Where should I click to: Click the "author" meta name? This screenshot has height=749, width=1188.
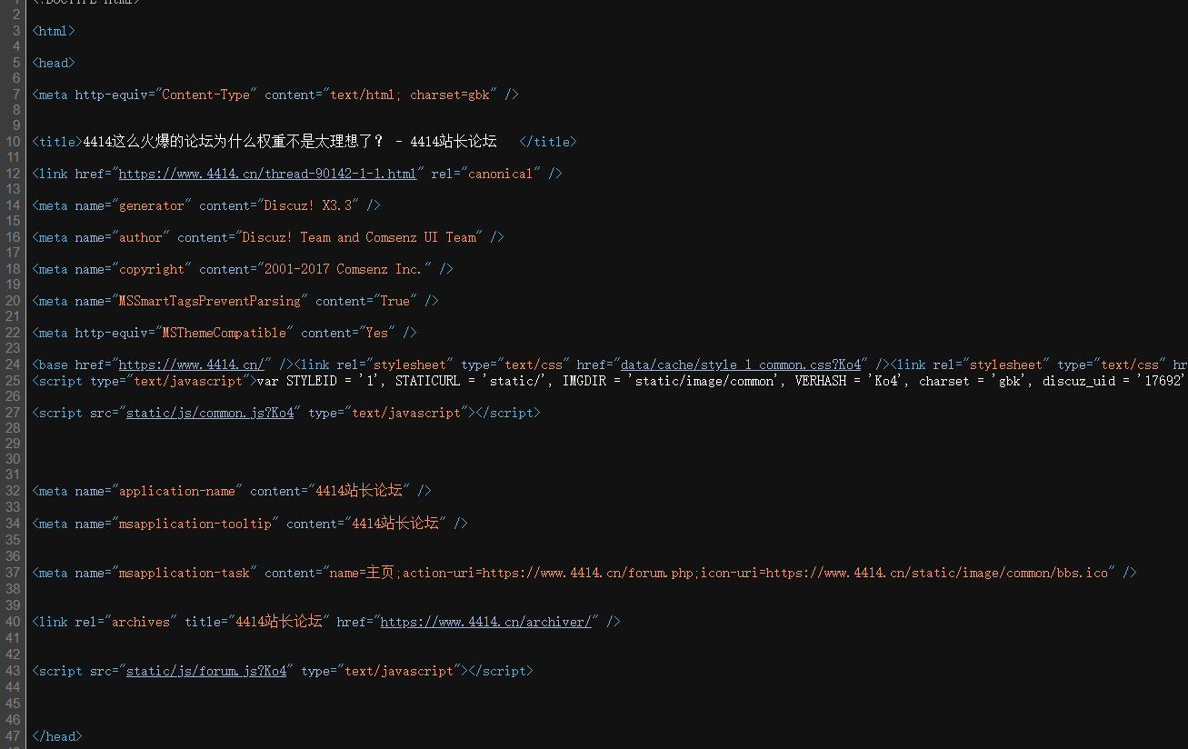pyautogui.click(x=140, y=237)
